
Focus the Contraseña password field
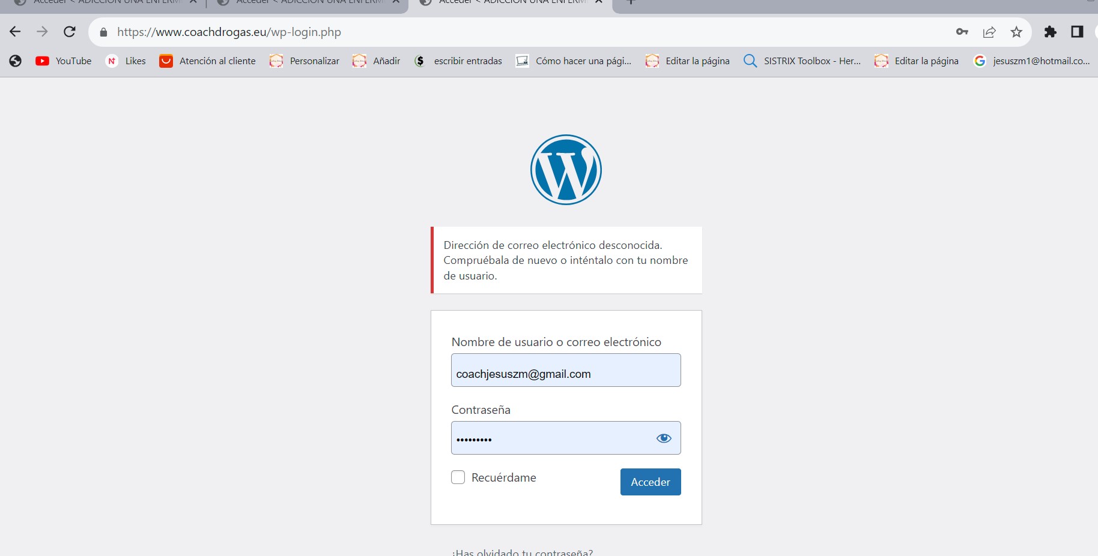tap(566, 438)
